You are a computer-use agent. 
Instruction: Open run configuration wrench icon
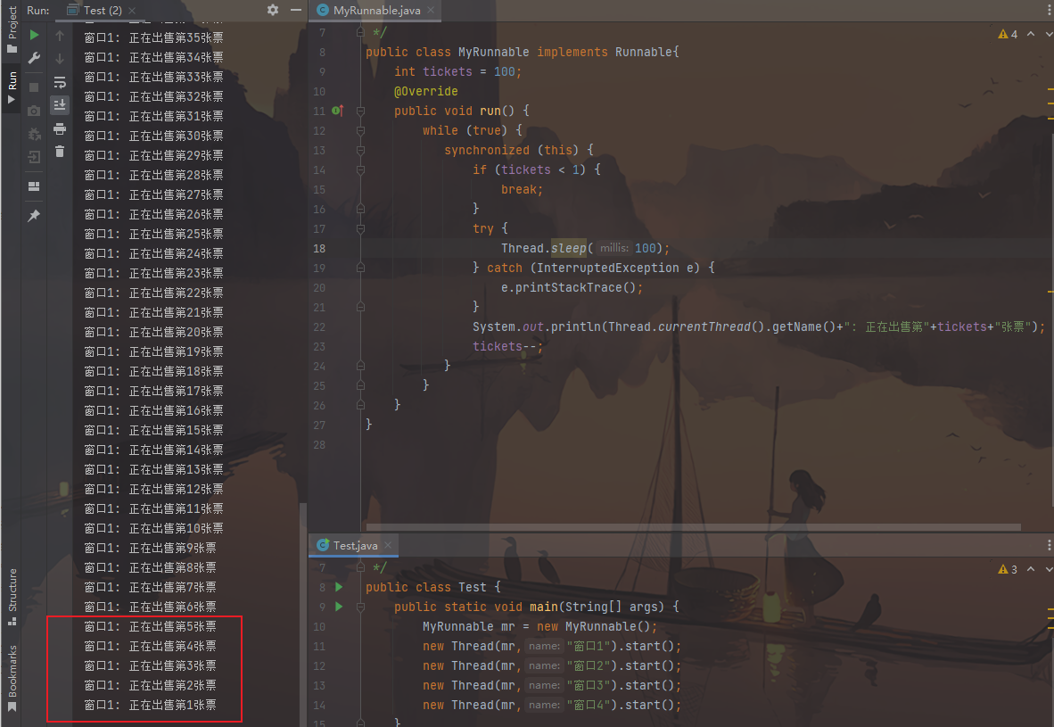34,58
